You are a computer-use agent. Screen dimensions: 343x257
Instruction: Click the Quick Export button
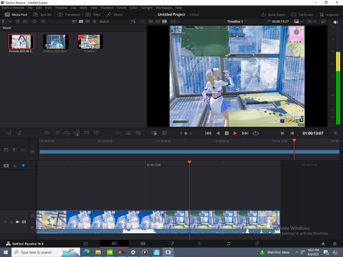tap(273, 14)
